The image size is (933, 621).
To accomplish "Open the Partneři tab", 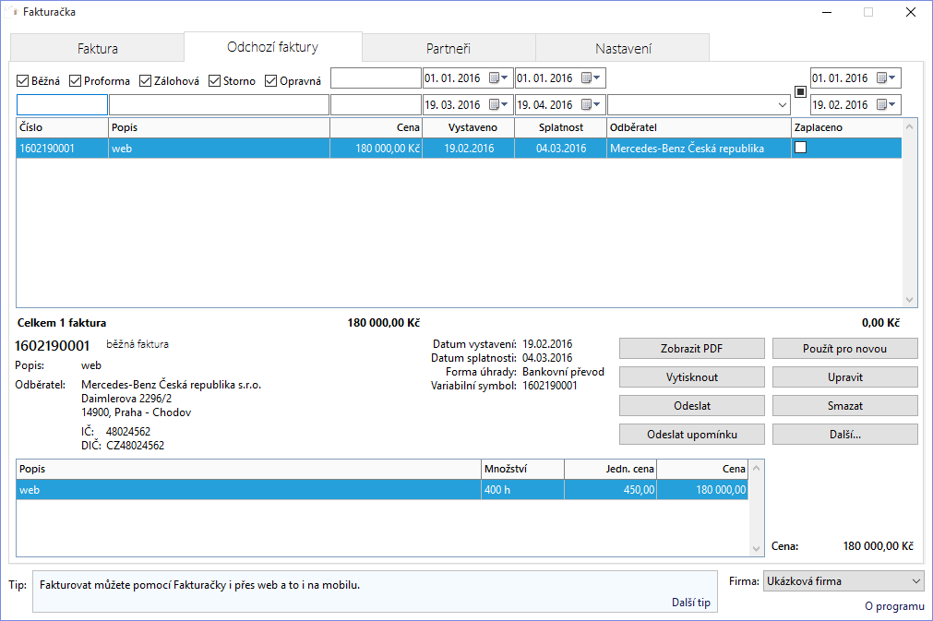I will [x=449, y=48].
